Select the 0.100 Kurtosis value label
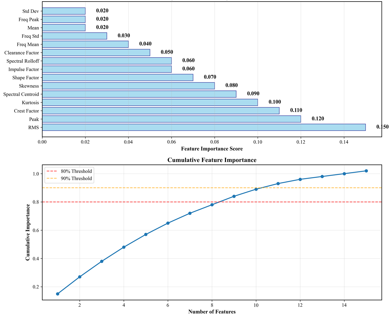This screenshot has height=318, width=392. click(275, 102)
